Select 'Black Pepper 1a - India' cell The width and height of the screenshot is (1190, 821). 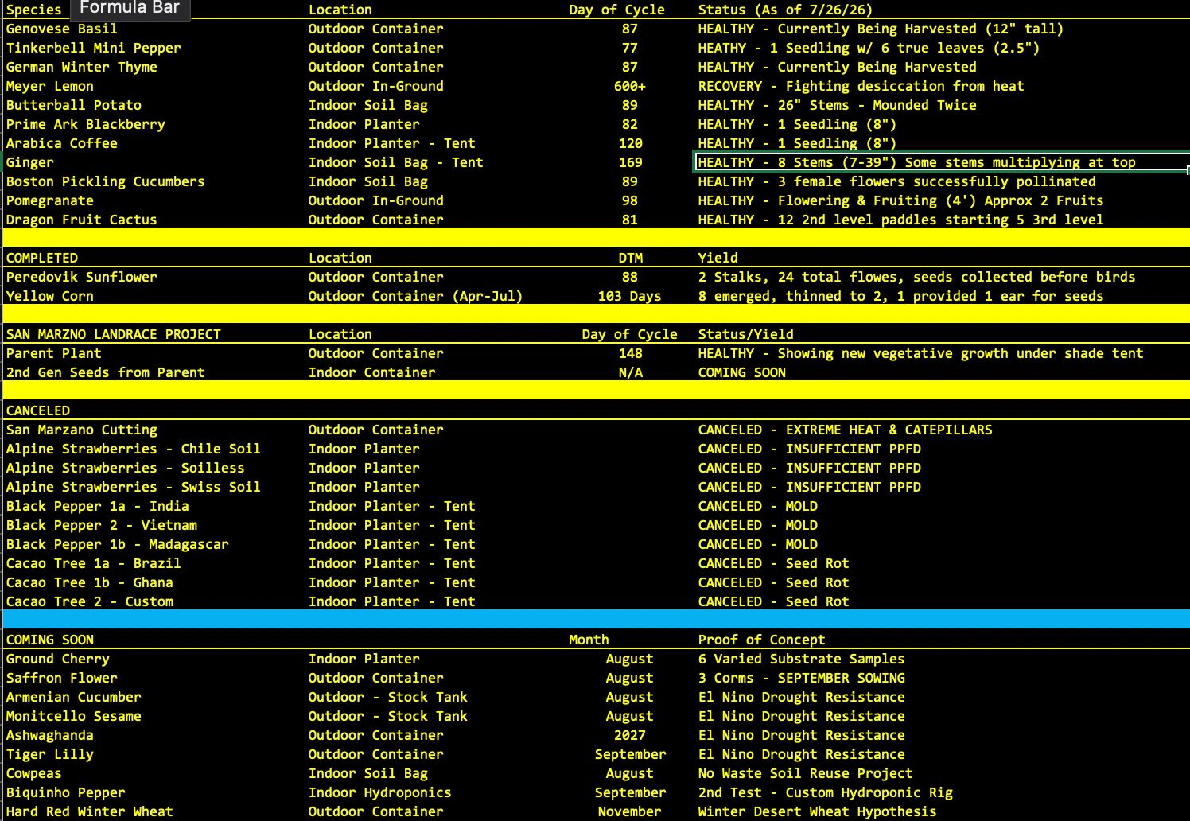tap(97, 506)
